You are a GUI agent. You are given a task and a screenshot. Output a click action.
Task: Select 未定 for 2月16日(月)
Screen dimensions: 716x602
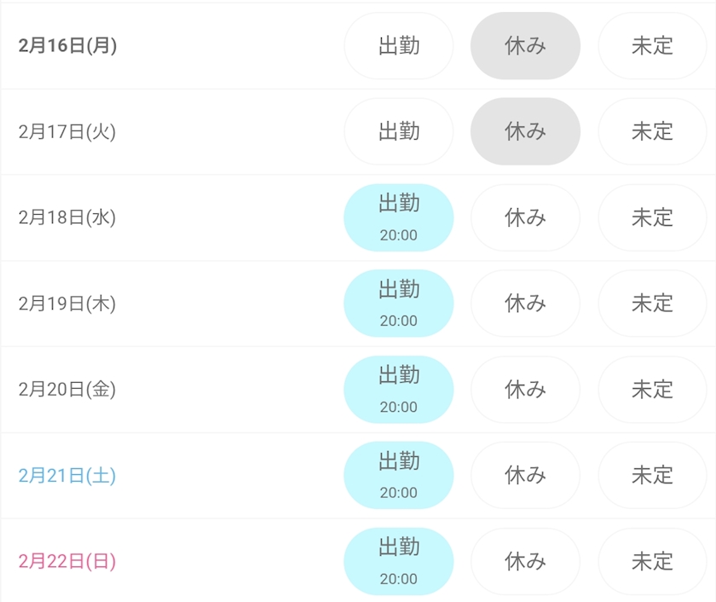click(x=652, y=46)
